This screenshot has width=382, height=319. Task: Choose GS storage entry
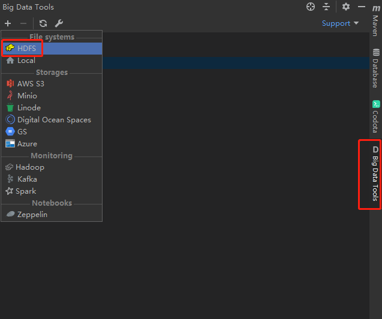click(52, 132)
